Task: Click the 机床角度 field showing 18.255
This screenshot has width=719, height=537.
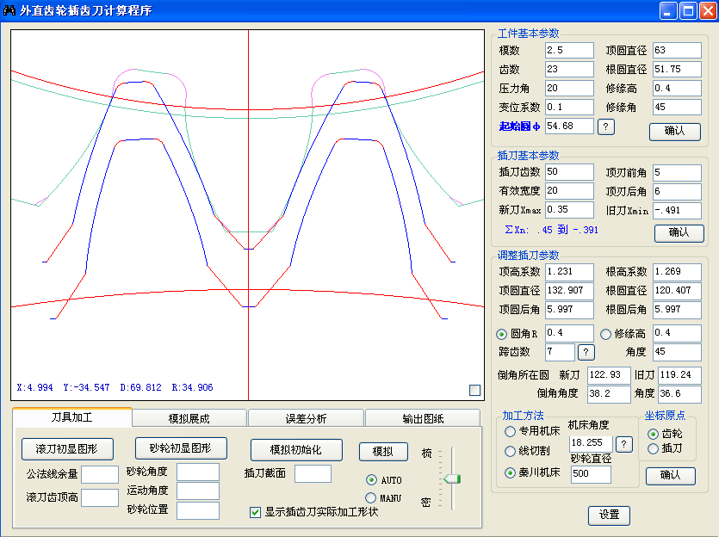Action: (591, 443)
